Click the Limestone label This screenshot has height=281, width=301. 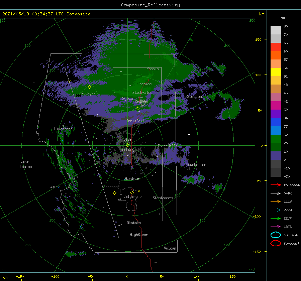point(63,129)
